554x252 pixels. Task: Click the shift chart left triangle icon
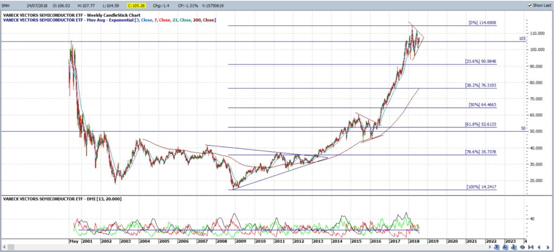click(539, 247)
